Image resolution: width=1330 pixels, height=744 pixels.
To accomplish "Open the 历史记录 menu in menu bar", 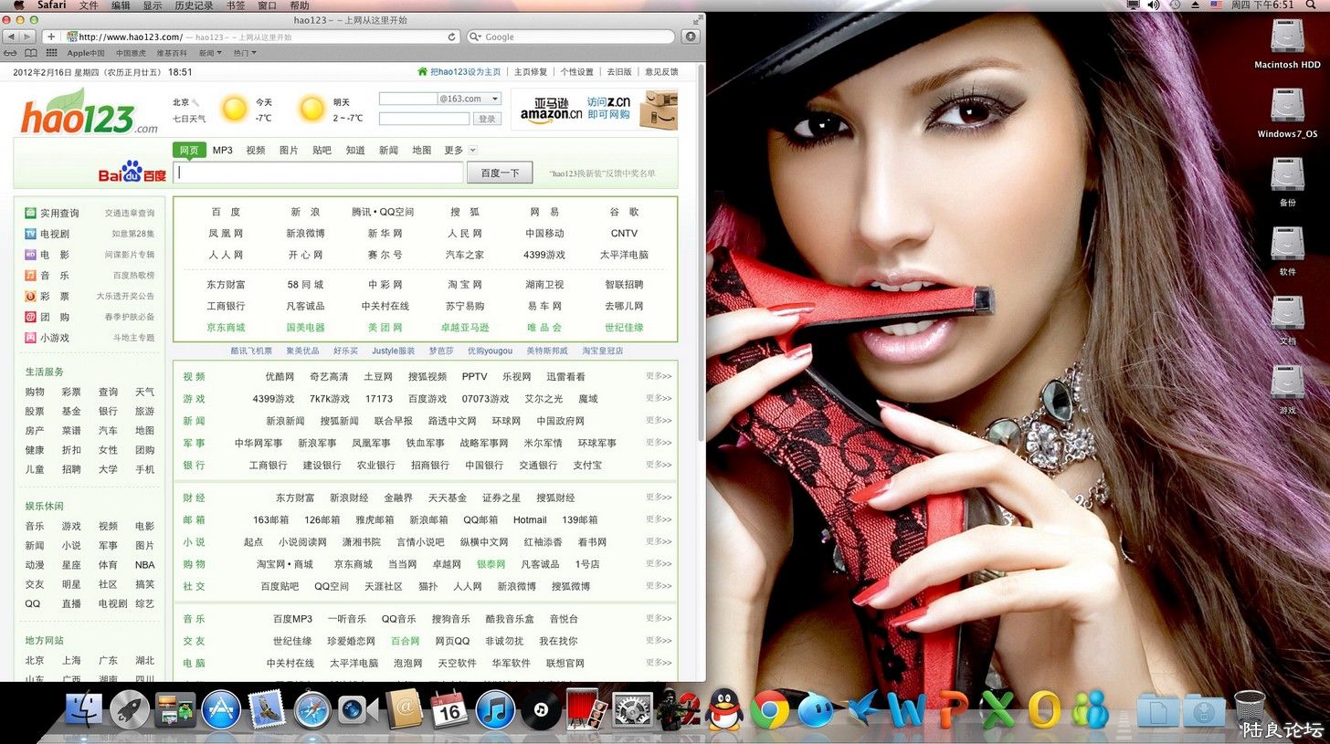I will (193, 5).
